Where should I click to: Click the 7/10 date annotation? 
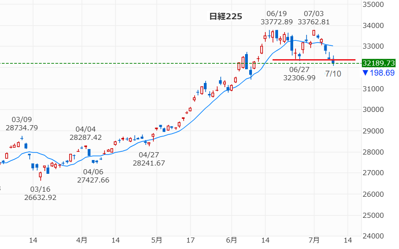click(333, 74)
